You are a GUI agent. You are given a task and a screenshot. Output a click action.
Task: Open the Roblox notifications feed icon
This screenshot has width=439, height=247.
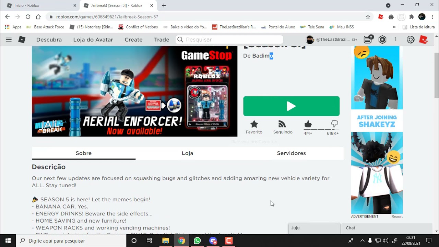click(368, 40)
